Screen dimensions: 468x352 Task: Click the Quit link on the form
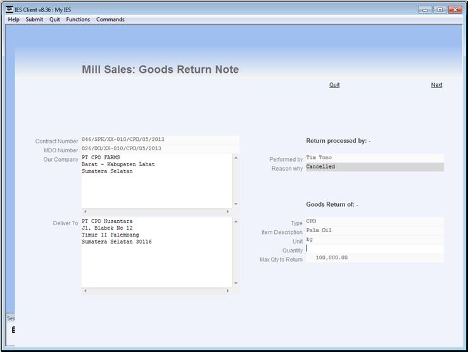[334, 85]
